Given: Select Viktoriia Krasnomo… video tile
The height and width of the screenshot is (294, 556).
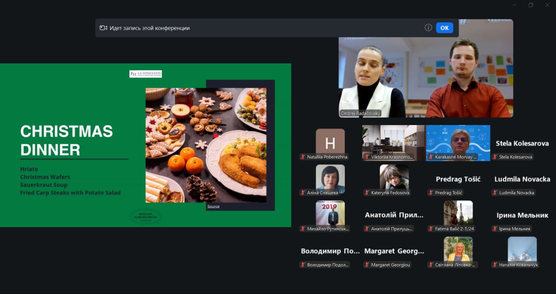Looking at the screenshot, I should click(394, 143).
